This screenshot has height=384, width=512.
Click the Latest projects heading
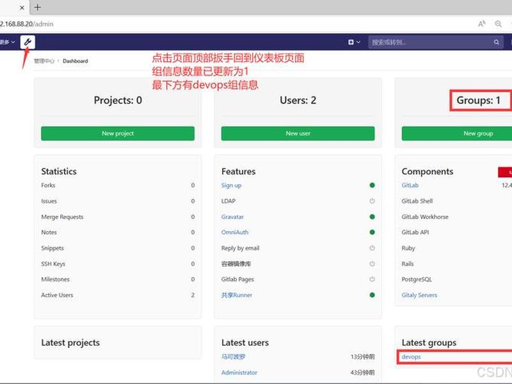pyautogui.click(x=70, y=342)
